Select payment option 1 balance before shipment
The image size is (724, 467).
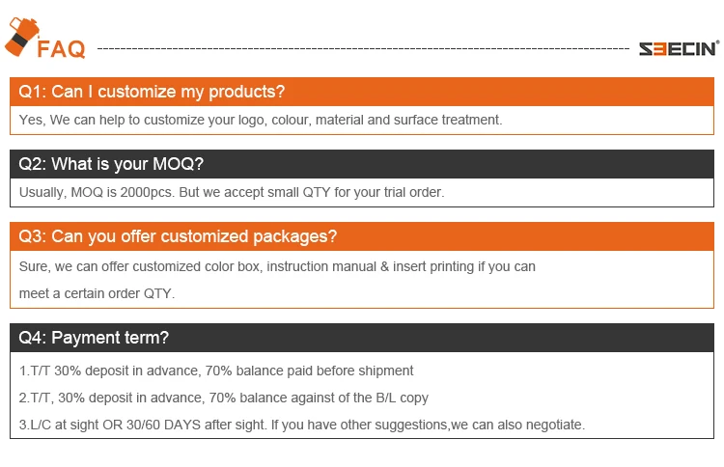216,371
